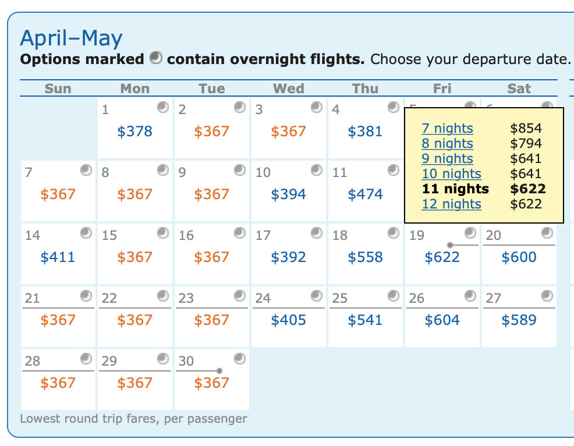574x446 pixels.
Task: Click overnight icon in April 14 cell
Action: coord(86,233)
